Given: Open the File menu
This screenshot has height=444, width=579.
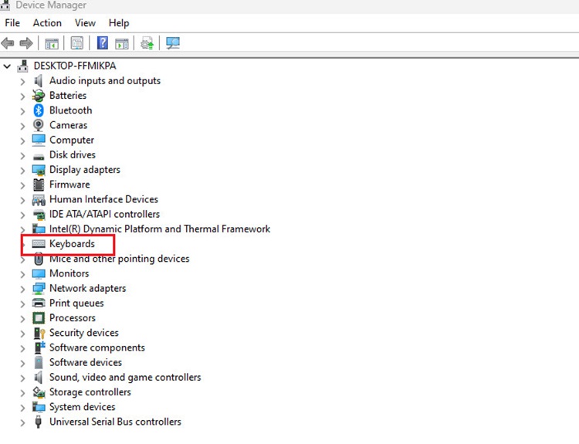Looking at the screenshot, I should pyautogui.click(x=12, y=23).
